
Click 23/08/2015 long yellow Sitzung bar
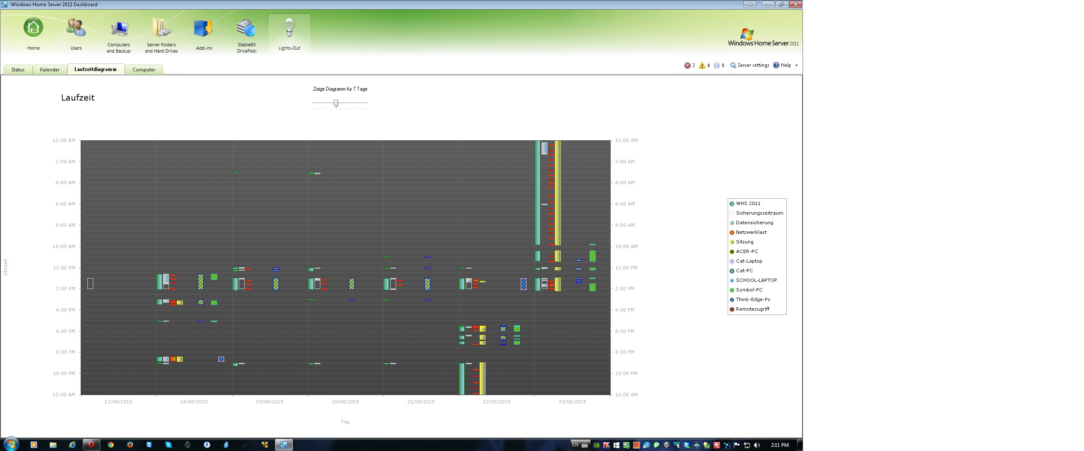tap(557, 193)
